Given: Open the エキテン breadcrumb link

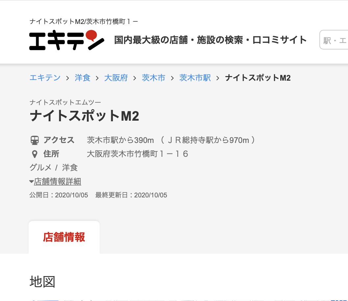Looking at the screenshot, I should pyautogui.click(x=45, y=78).
